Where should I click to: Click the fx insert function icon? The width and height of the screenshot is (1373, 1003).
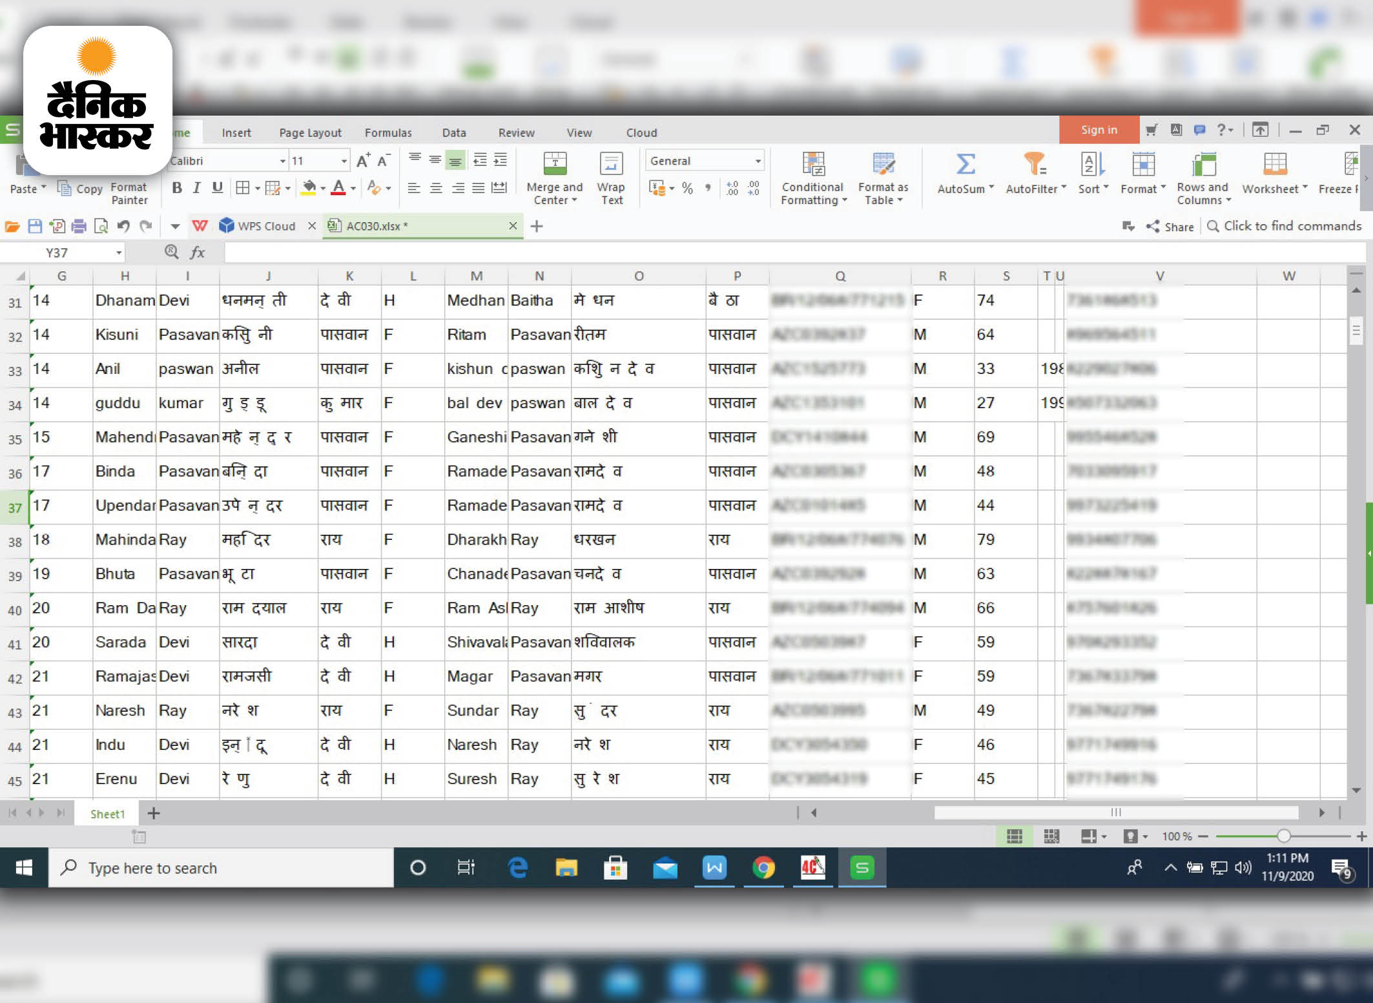(x=198, y=253)
